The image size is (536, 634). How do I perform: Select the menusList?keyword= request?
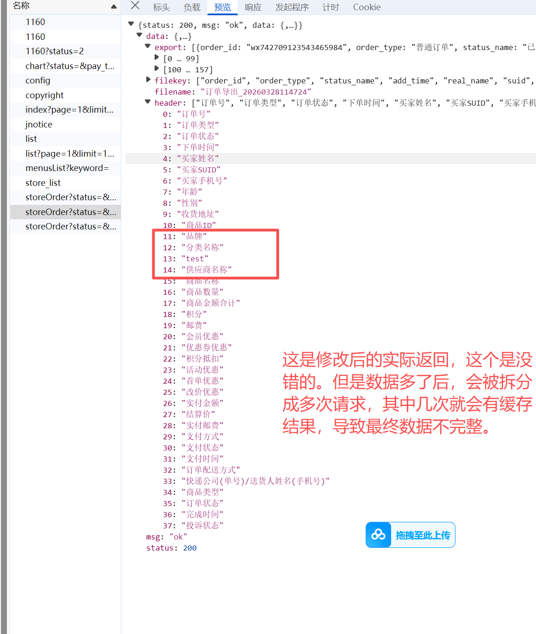point(67,168)
